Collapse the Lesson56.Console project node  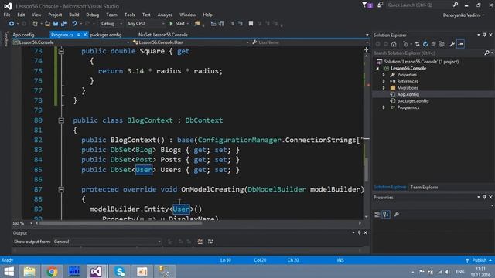[378, 69]
